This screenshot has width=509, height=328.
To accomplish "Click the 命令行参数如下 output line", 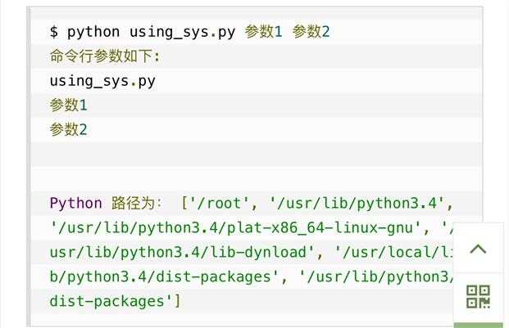I will [x=106, y=56].
